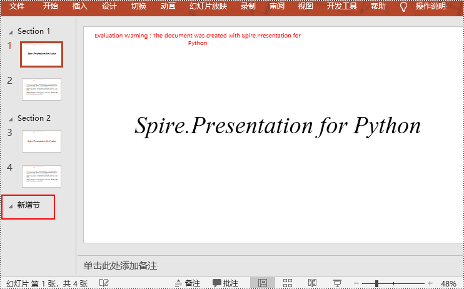Click the lightbulb tell-me icon
Screen dimensions: 464x289
coord(403,6)
